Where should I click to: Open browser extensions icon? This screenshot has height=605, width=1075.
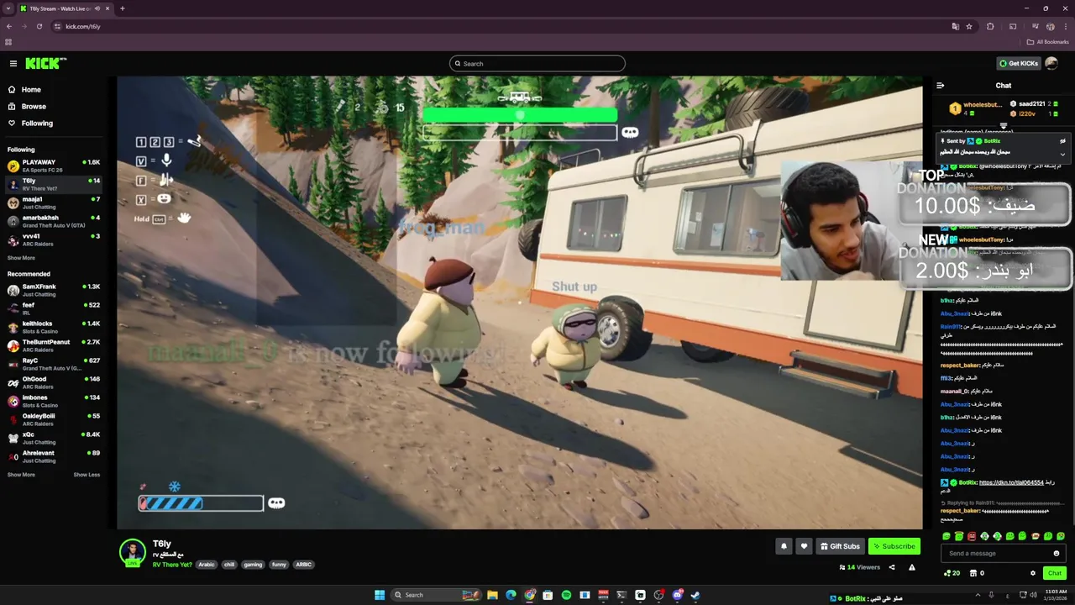[990, 26]
